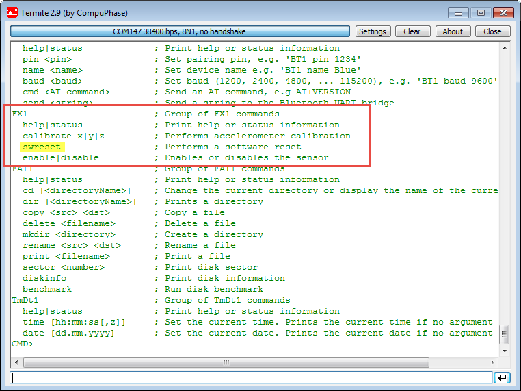Minimize the Termite window
Image resolution: width=521 pixels, height=391 pixels.
point(459,12)
